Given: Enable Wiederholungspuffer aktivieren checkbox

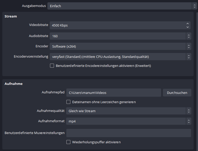Looking at the screenshot, I should point(68,142).
